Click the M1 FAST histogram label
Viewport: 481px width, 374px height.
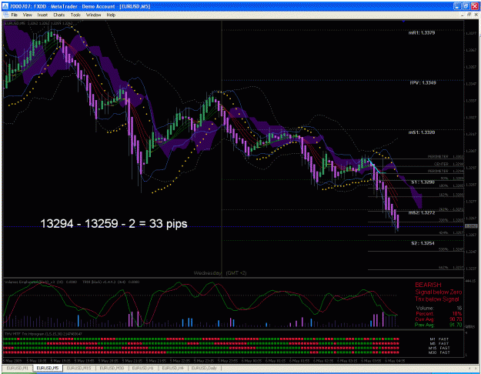[x=439, y=339]
